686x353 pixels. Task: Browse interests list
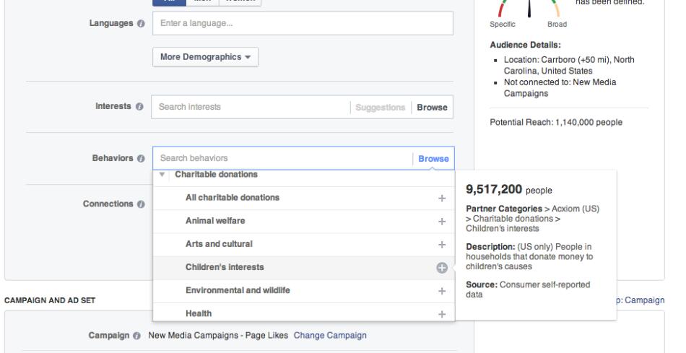432,107
